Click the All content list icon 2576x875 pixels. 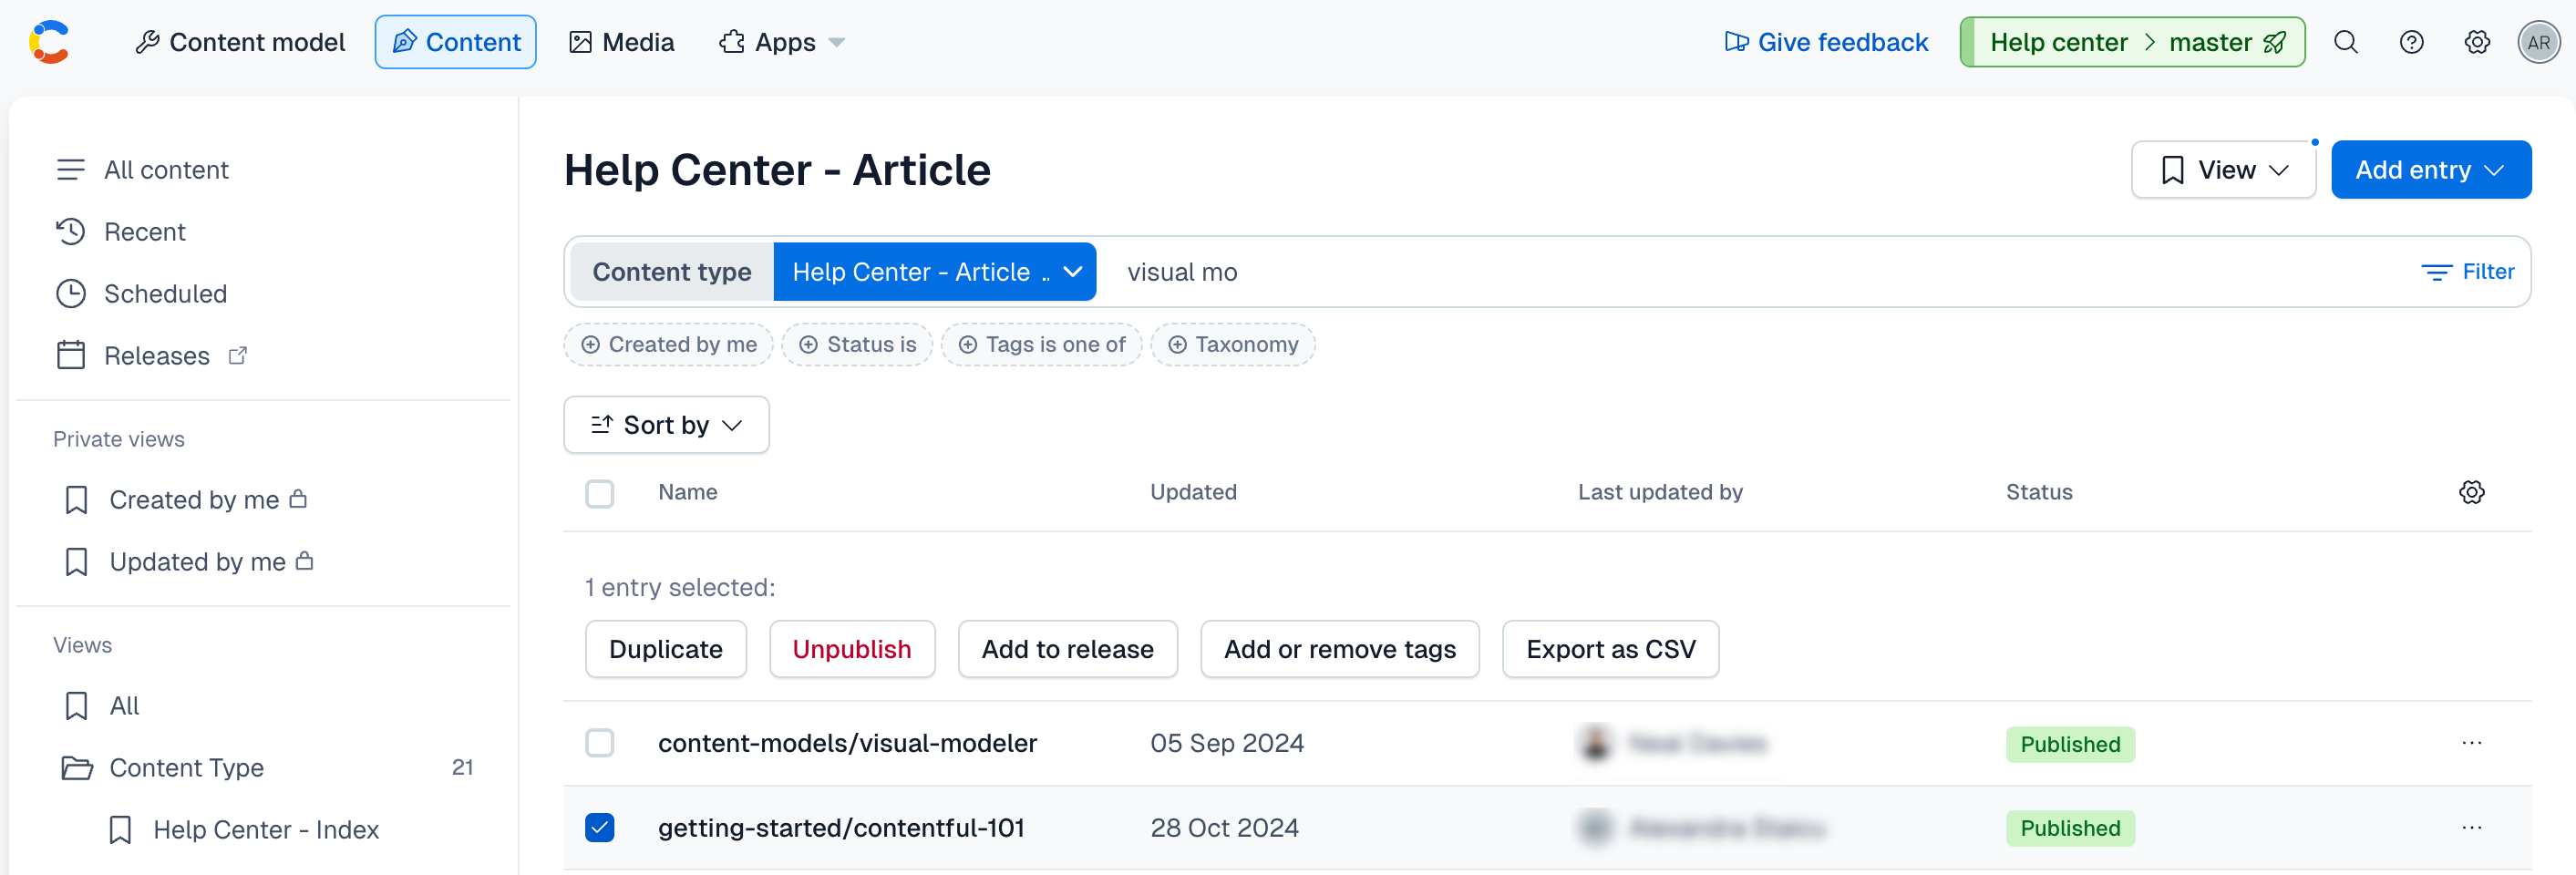point(71,170)
